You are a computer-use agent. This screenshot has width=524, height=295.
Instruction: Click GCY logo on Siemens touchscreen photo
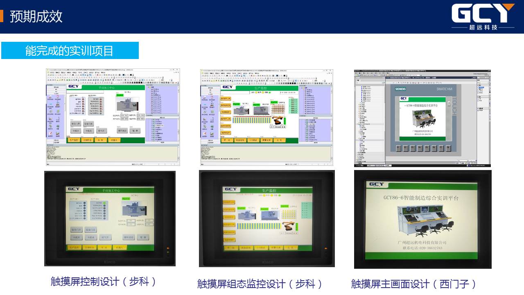(x=377, y=185)
